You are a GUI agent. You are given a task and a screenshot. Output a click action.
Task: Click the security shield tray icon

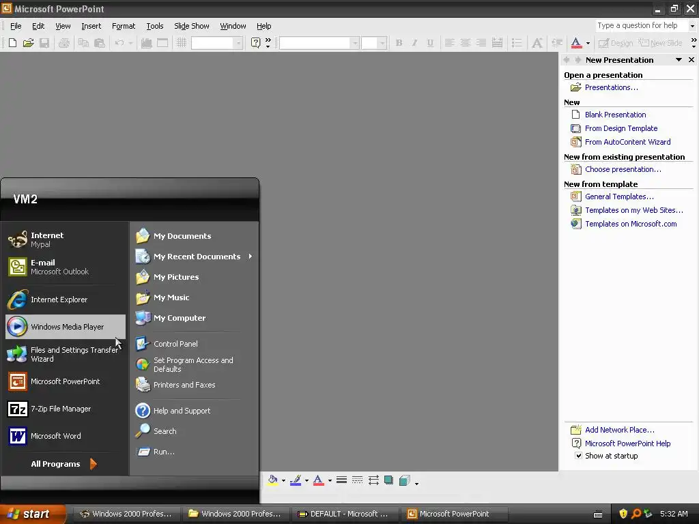click(623, 513)
